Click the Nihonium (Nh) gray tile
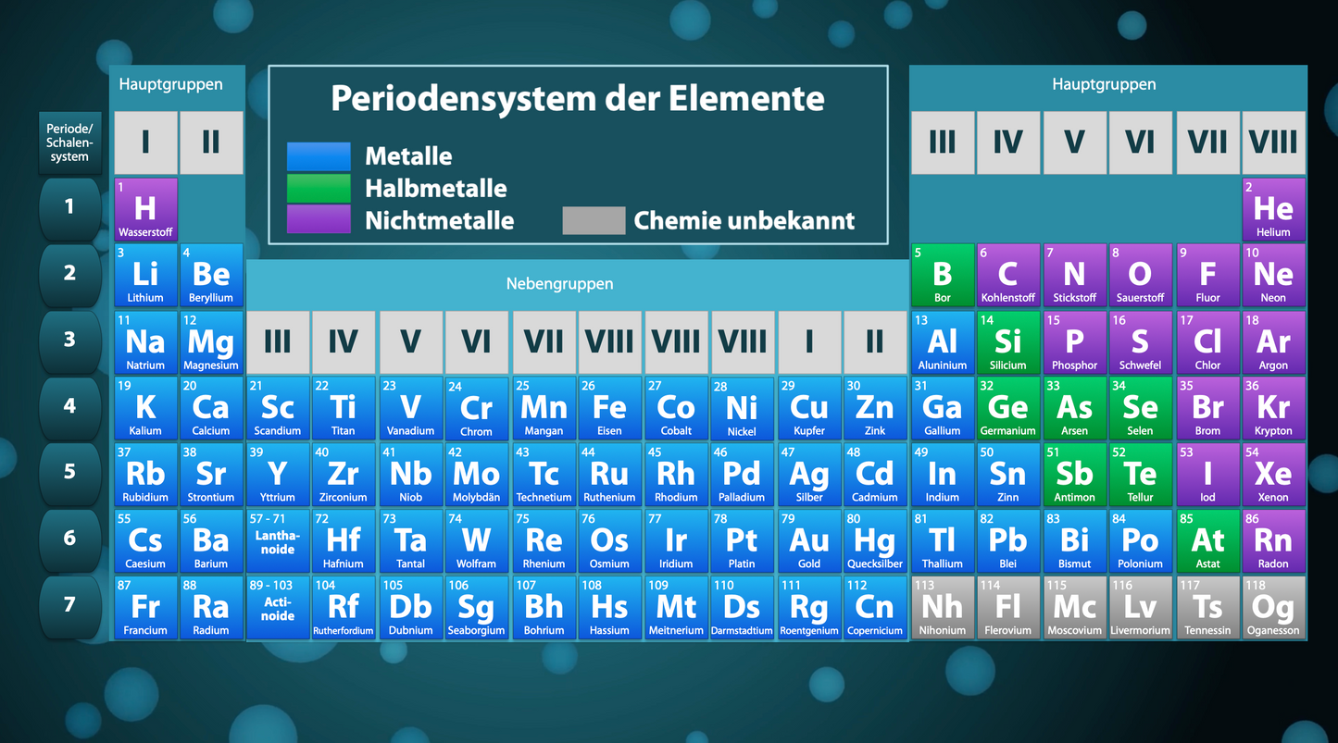The height and width of the screenshot is (743, 1338). point(943,608)
